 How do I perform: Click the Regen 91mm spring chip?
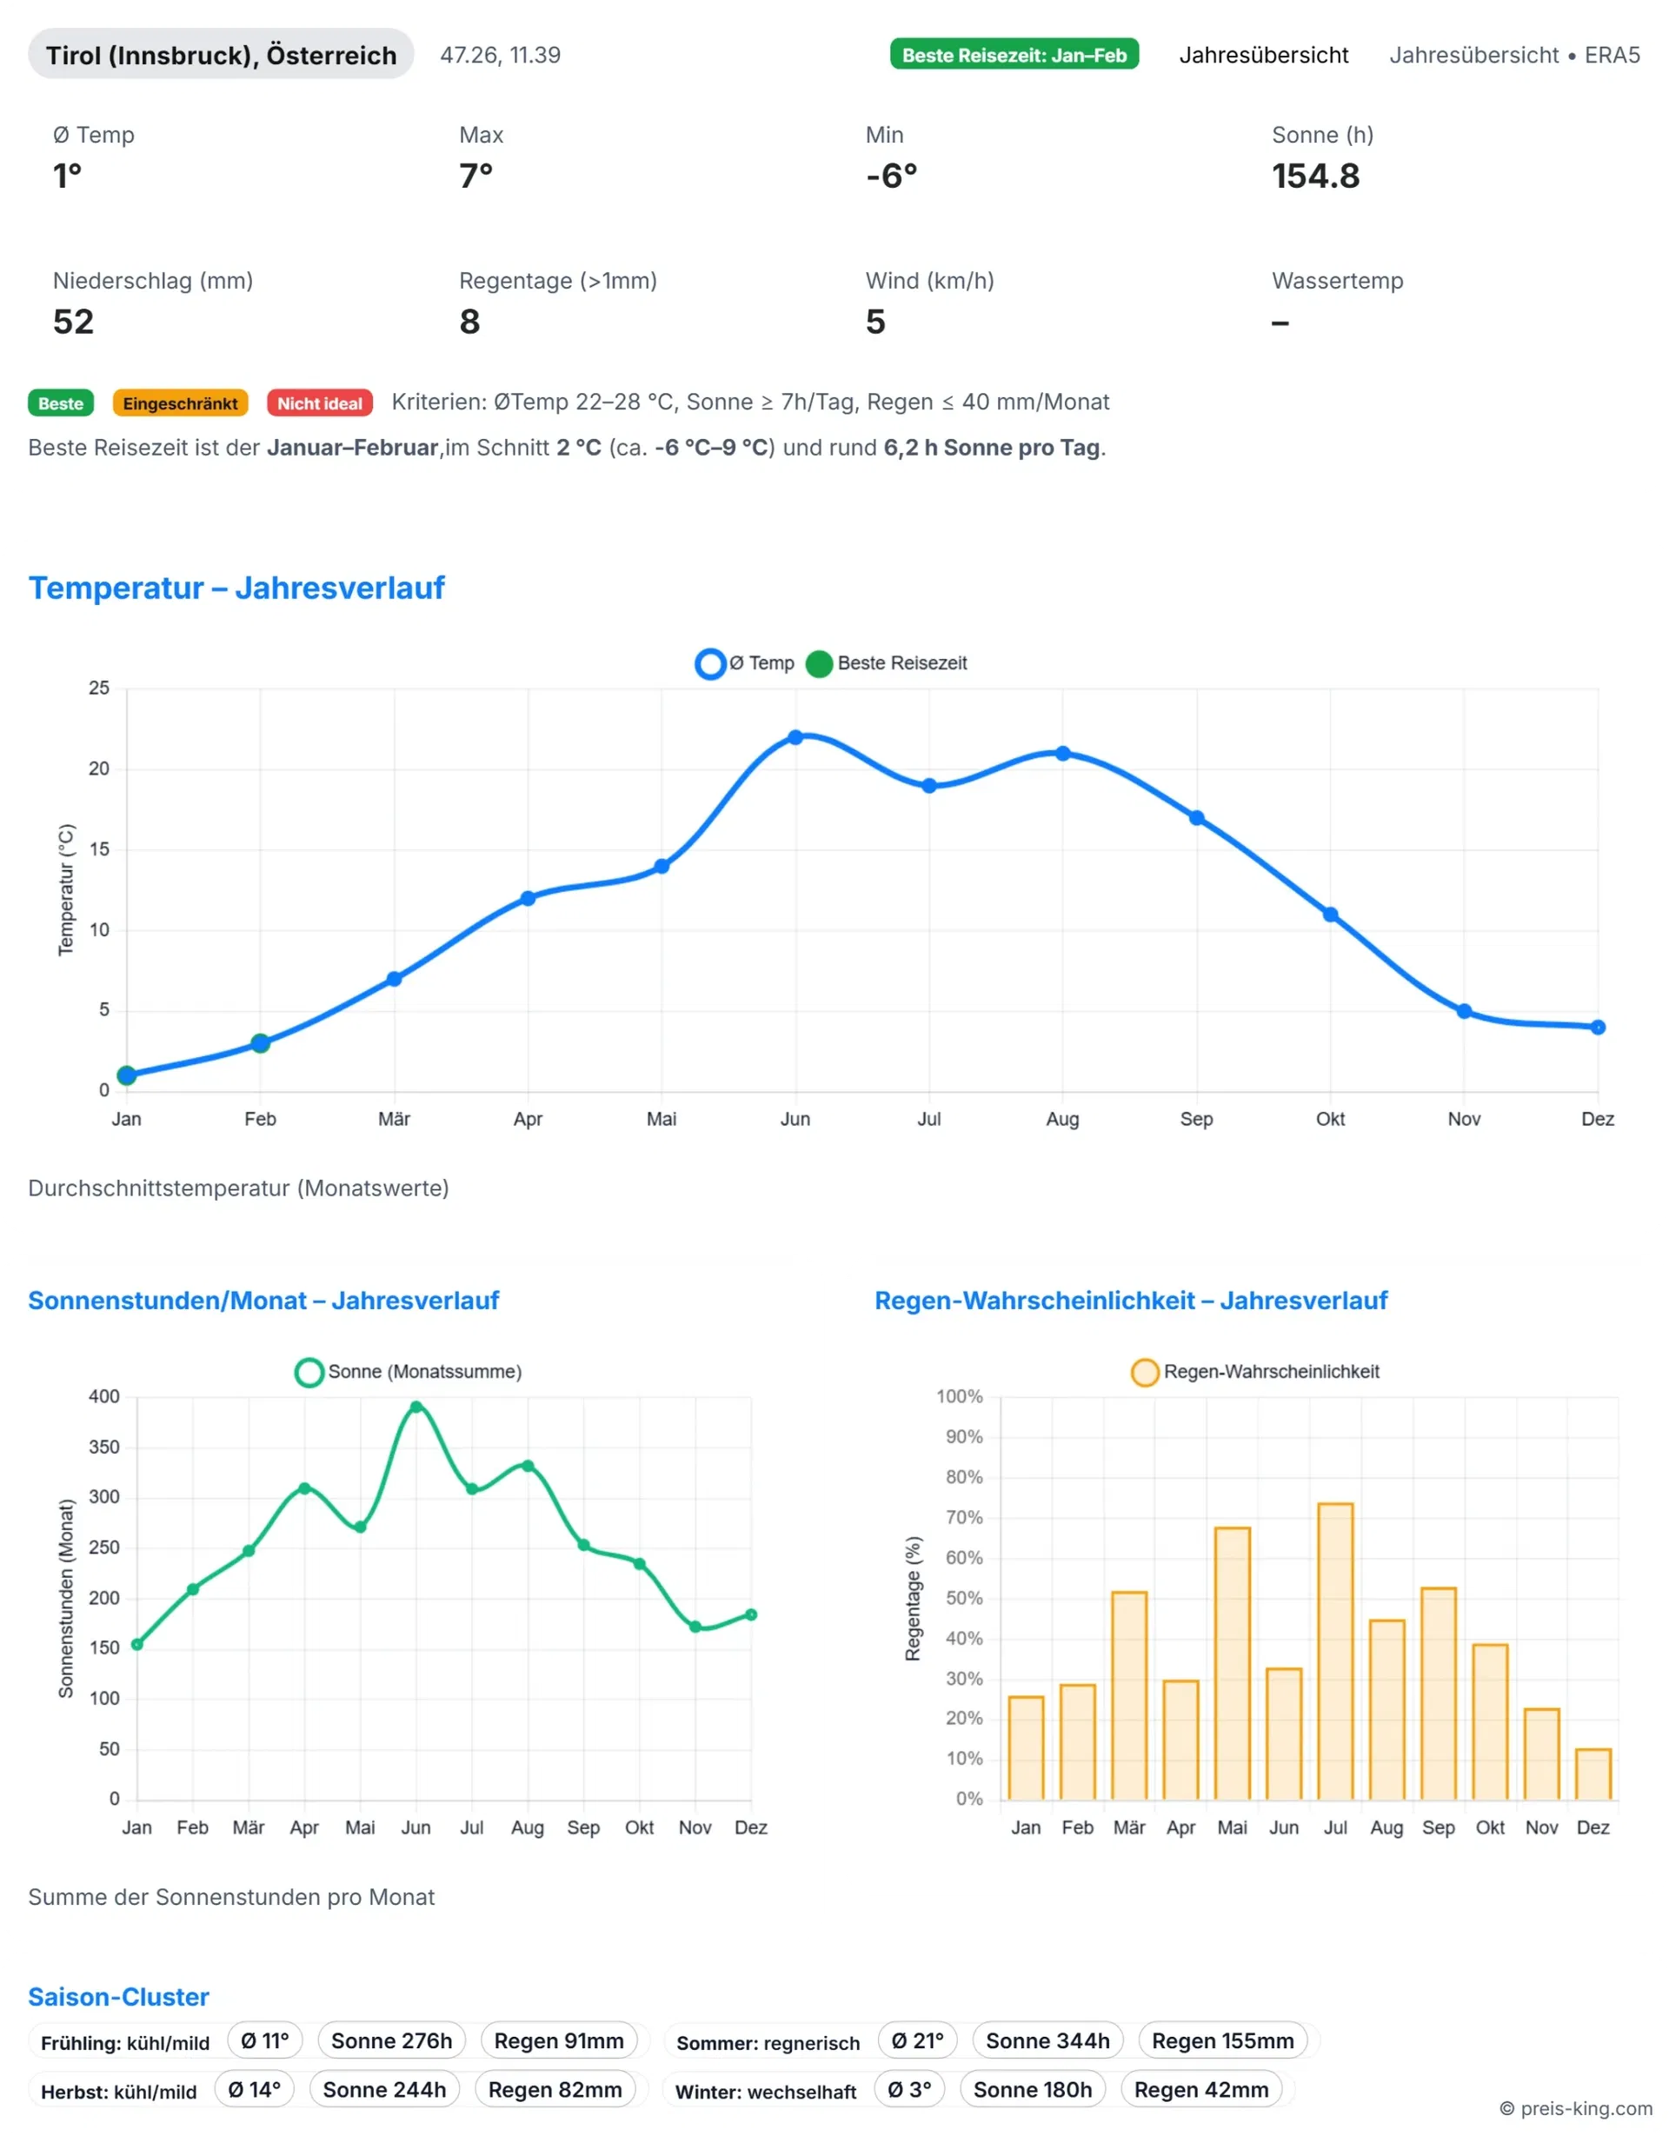coord(558,2040)
